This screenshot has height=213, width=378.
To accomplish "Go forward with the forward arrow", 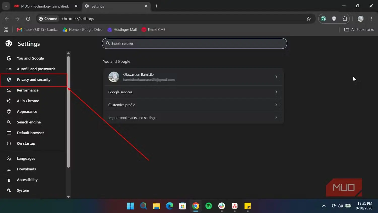I will click(x=17, y=19).
